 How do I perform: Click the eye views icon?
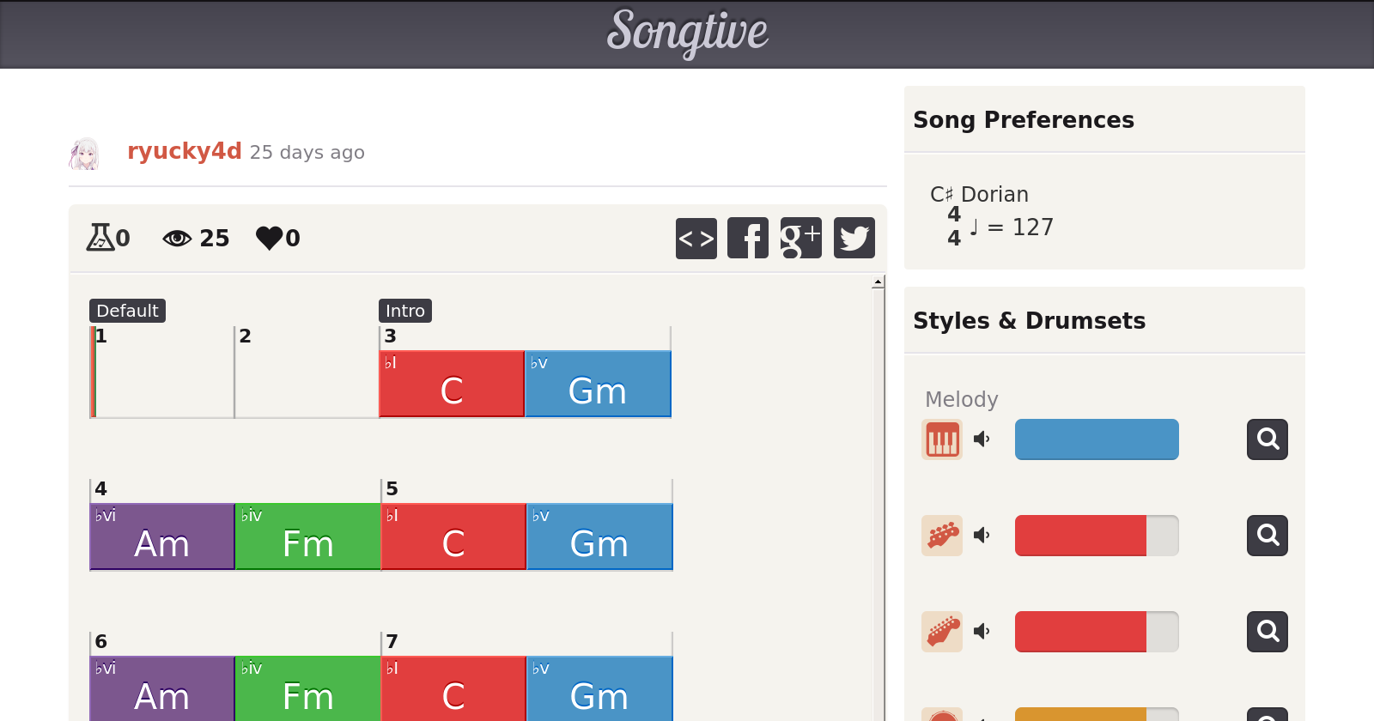point(177,238)
